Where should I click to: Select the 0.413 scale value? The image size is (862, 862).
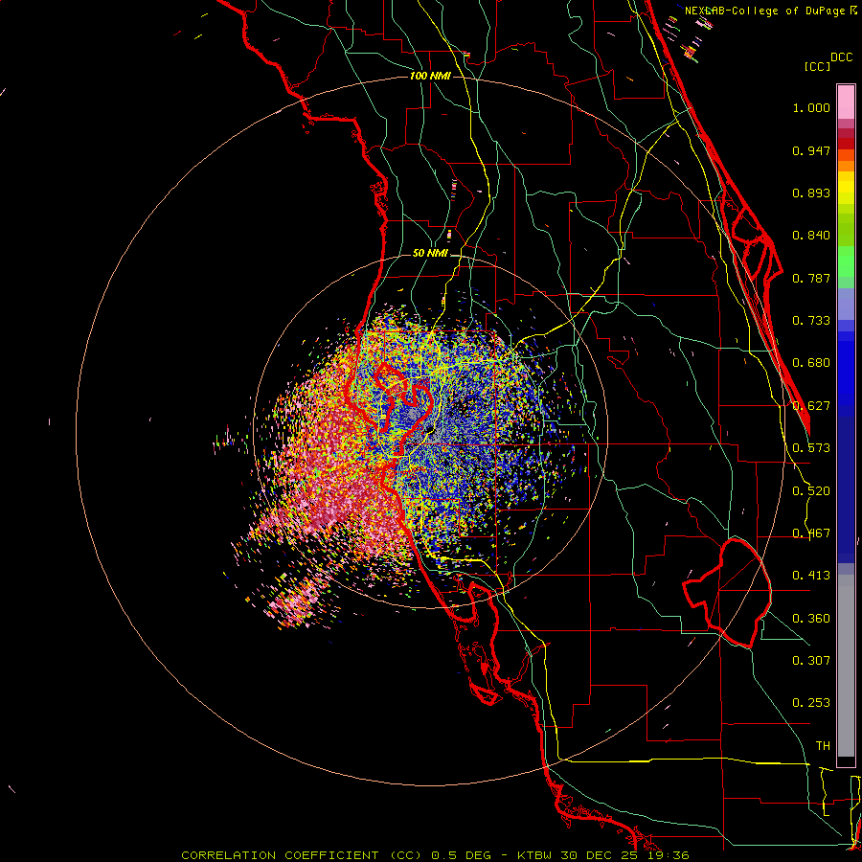coord(811,576)
